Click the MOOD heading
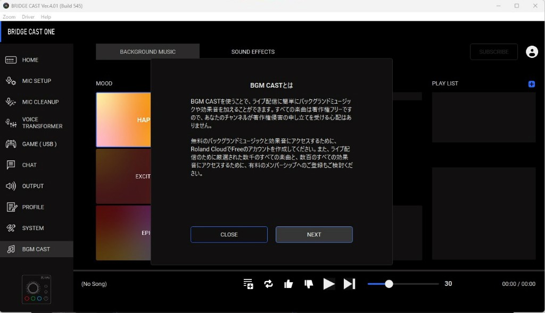 pos(104,83)
